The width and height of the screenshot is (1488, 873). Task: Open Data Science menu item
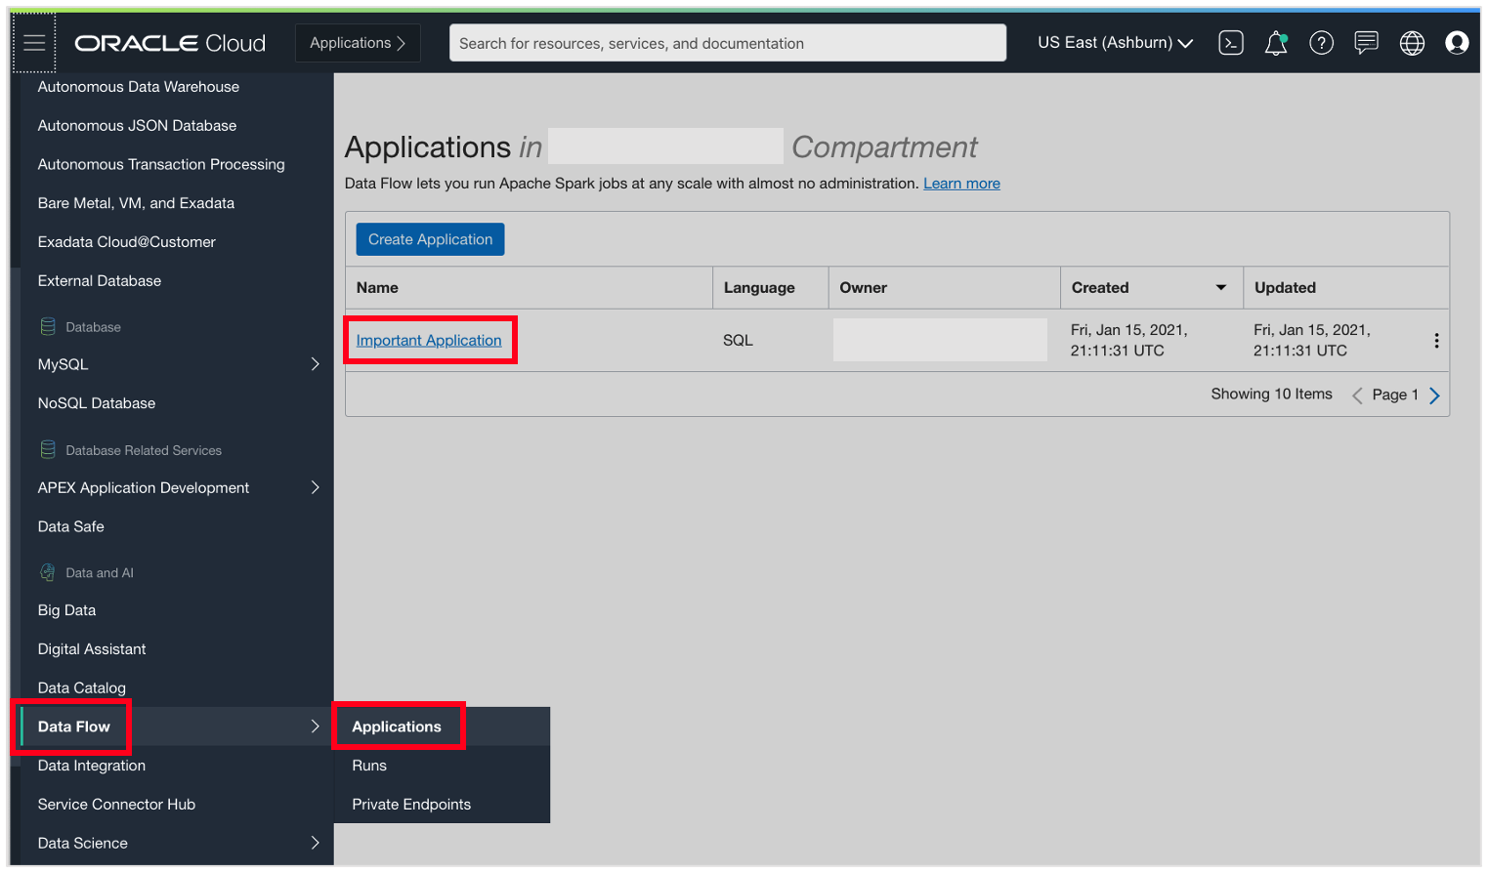coord(83,843)
